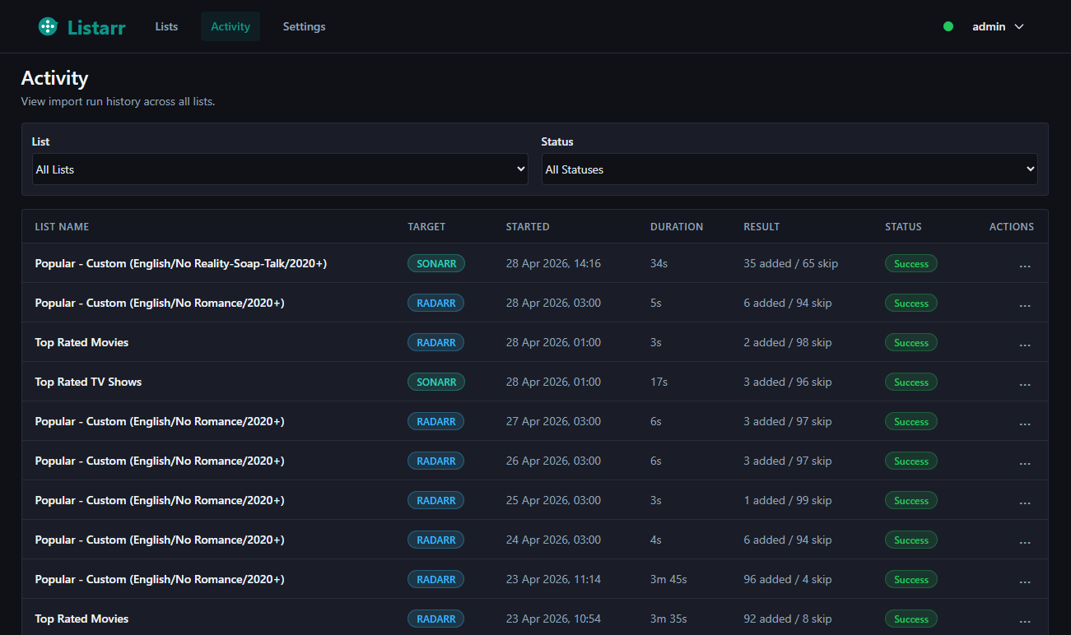This screenshot has width=1071, height=635.
Task: Click the RESULT column header
Action: (761, 226)
